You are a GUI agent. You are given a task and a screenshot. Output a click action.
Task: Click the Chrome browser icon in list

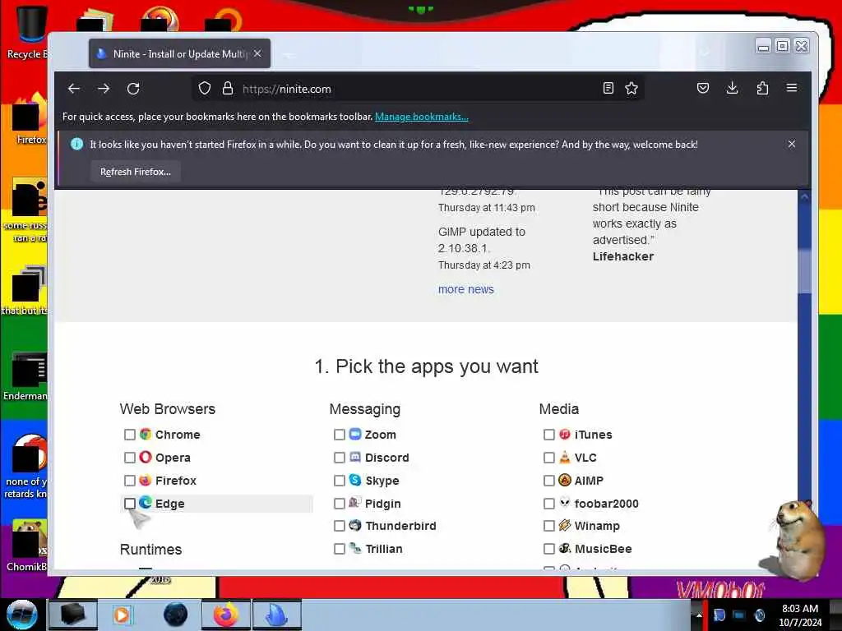146,434
